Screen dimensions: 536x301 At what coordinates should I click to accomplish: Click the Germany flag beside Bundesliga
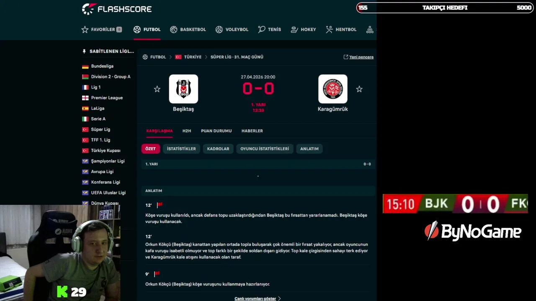pyautogui.click(x=85, y=66)
